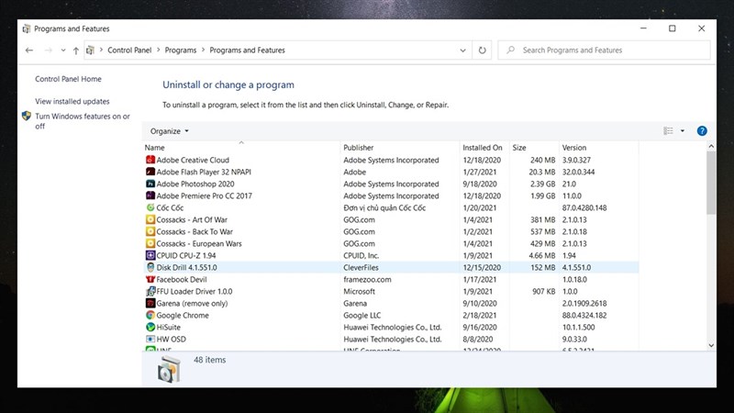The width and height of the screenshot is (734, 413).
Task: Click the Google Chrome icon in list
Action: point(150,315)
